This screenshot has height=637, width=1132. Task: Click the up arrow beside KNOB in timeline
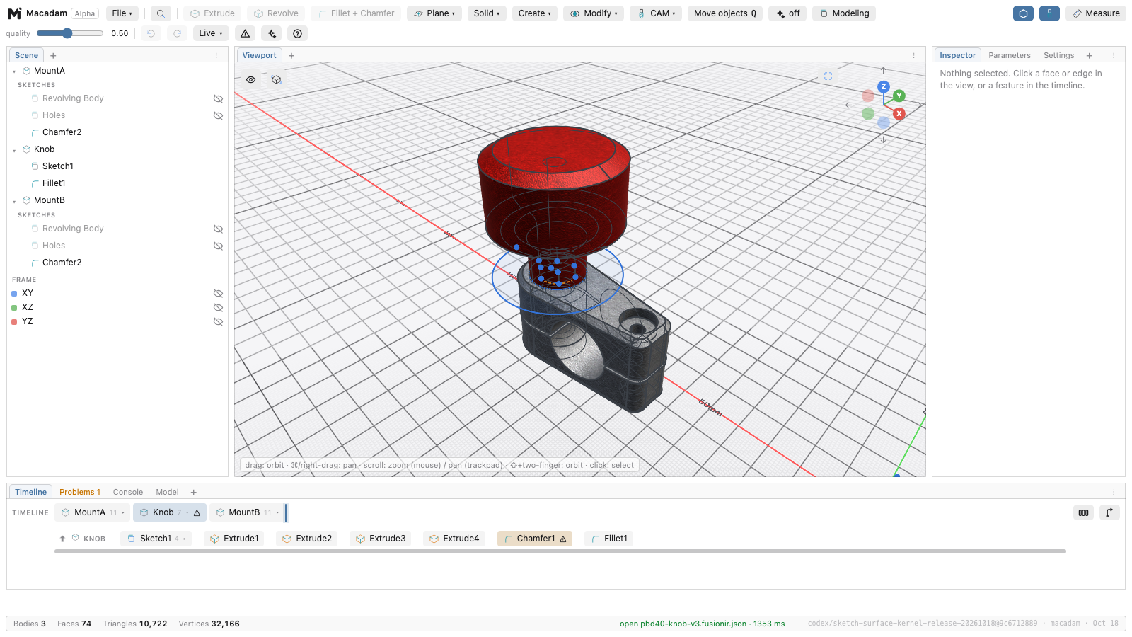pos(62,539)
